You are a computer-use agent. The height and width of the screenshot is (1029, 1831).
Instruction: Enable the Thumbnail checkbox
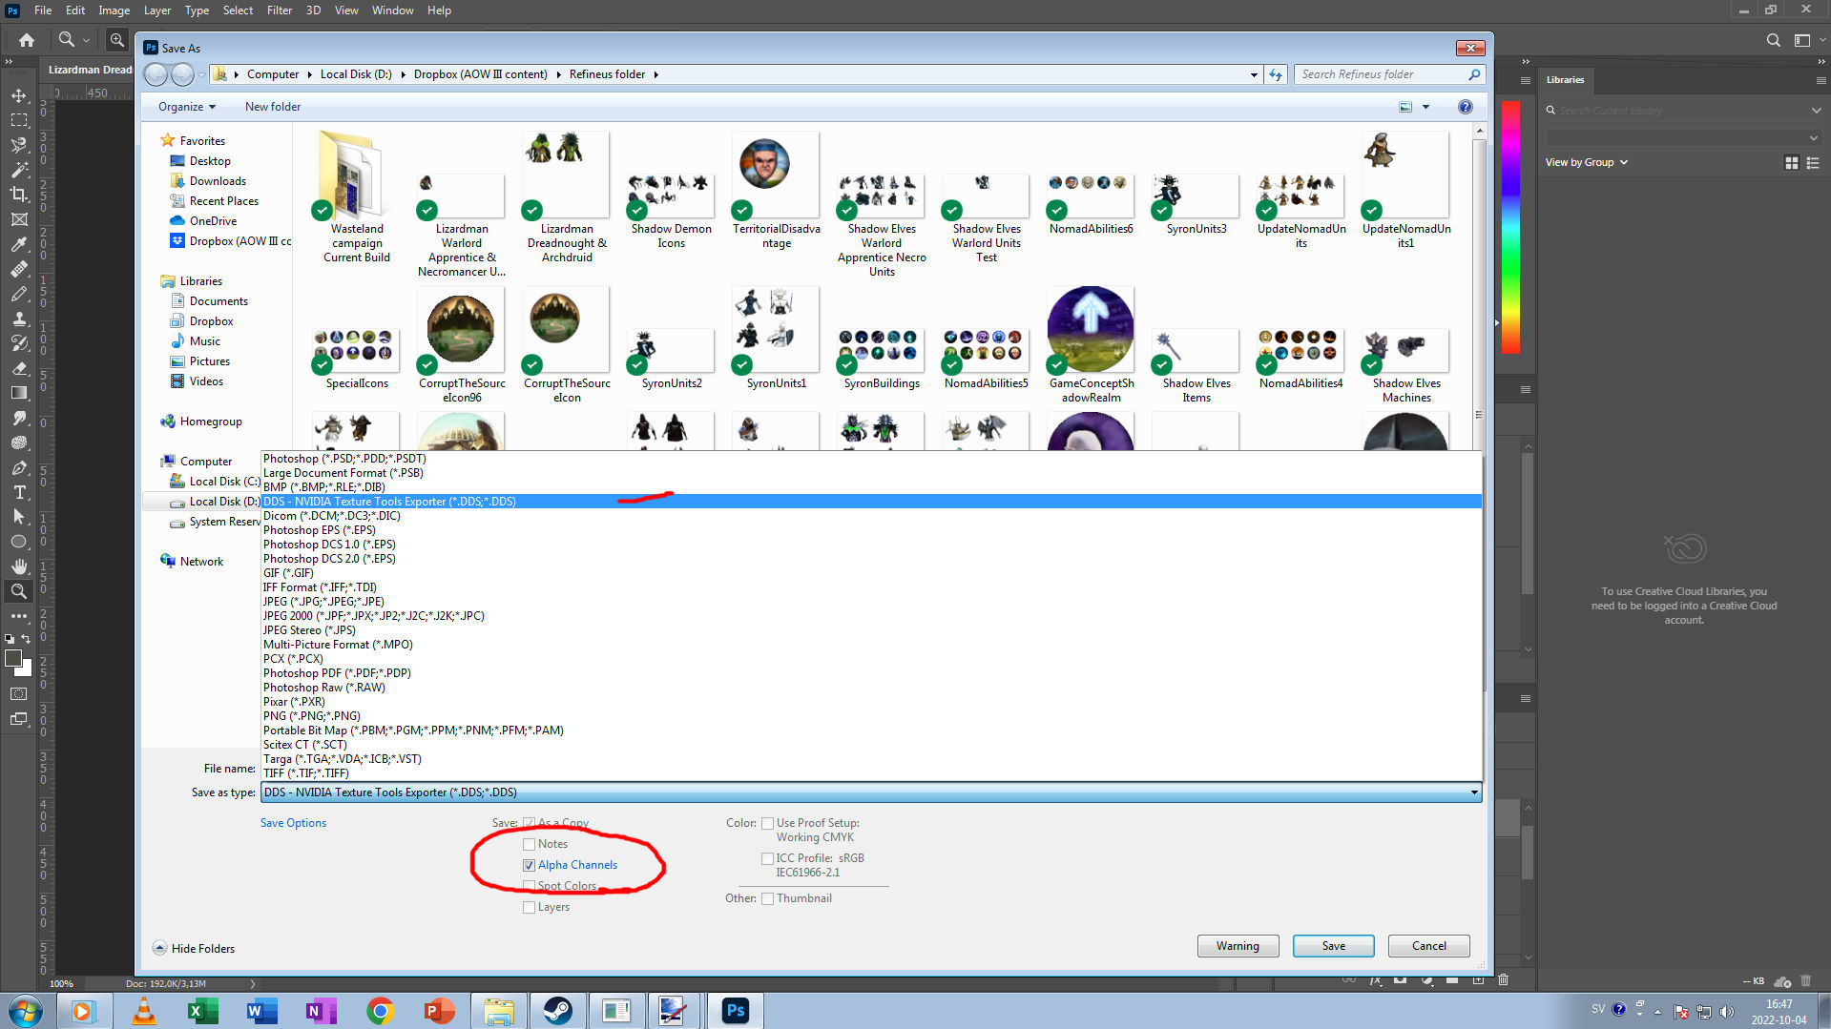coord(767,898)
